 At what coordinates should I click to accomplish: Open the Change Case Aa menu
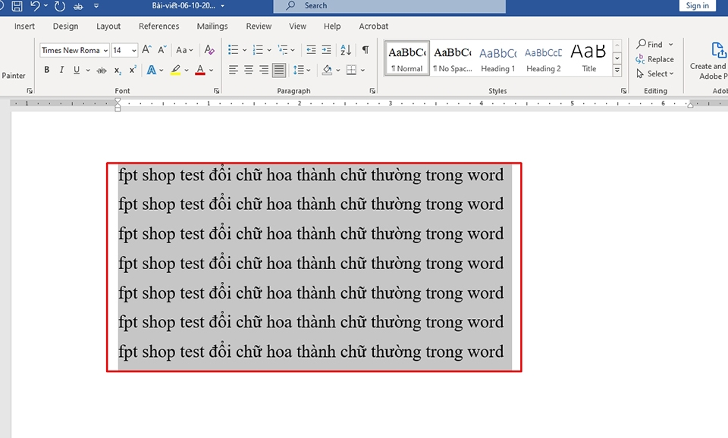[x=184, y=50]
